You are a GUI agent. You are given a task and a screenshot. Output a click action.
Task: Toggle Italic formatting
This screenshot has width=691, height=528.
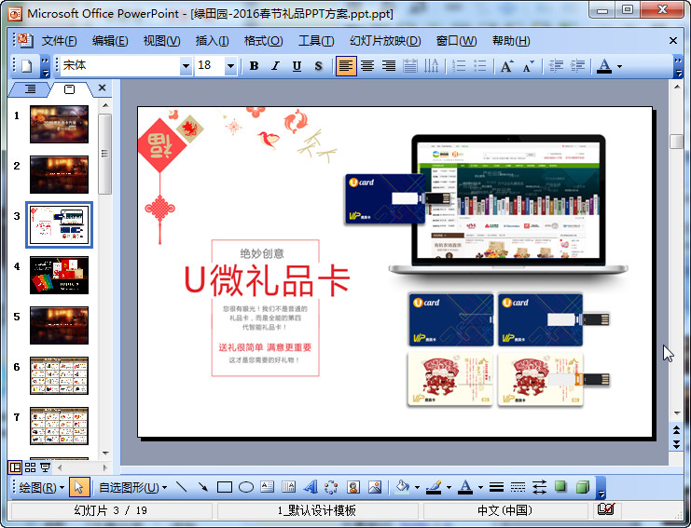click(275, 66)
